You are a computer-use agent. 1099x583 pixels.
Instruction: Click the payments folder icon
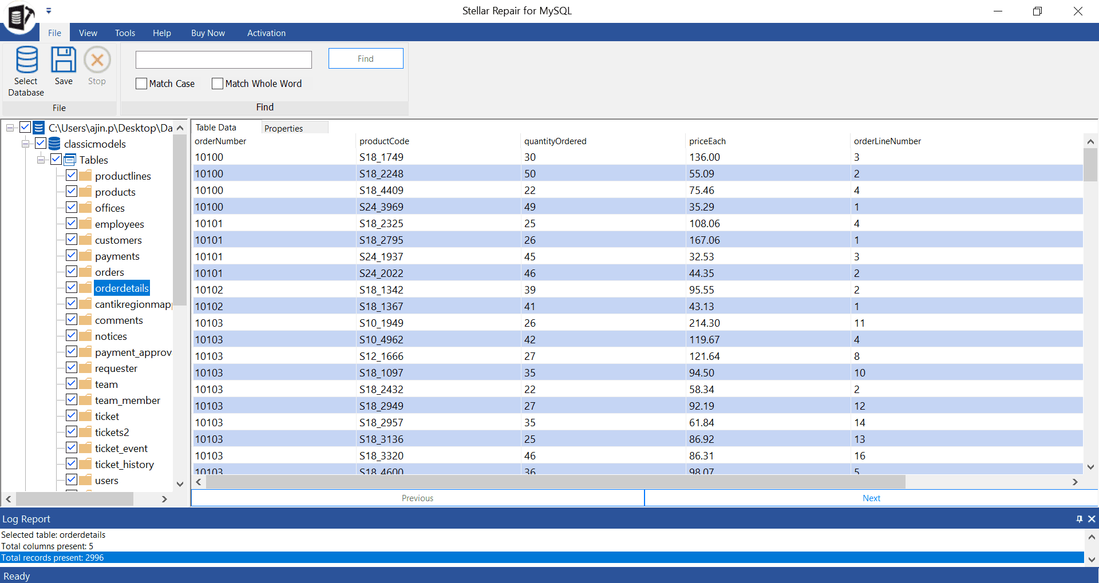coord(85,255)
